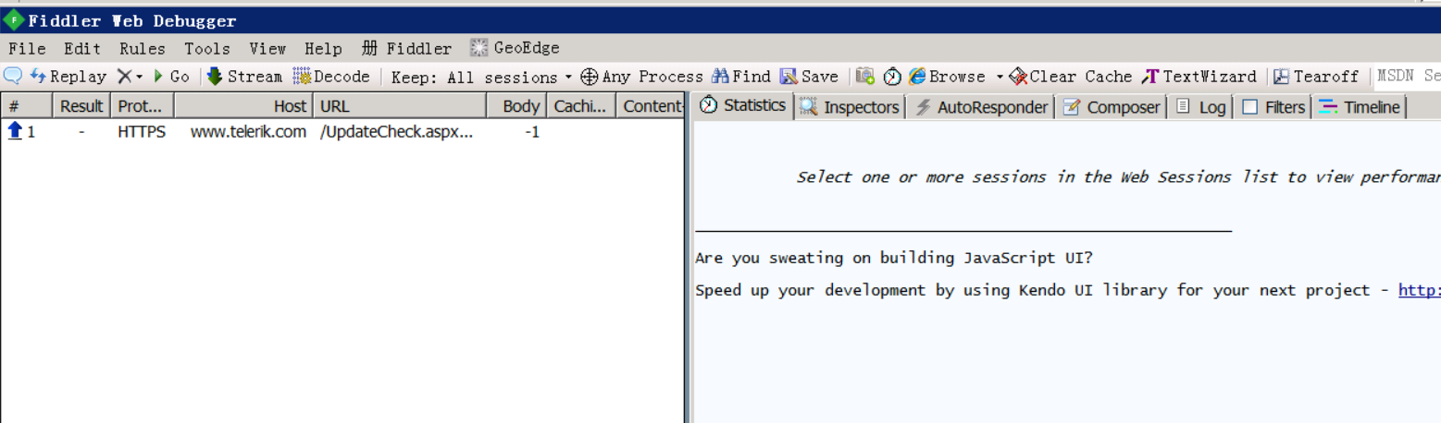Click the Tearoff toolbar button
The width and height of the screenshot is (1441, 423).
1315,77
